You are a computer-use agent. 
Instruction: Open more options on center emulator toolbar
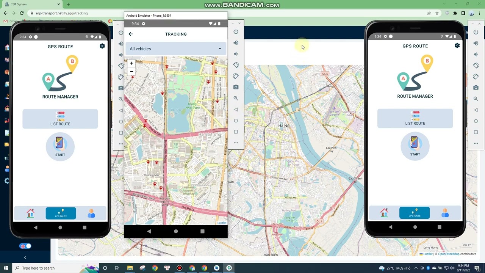[x=236, y=143]
